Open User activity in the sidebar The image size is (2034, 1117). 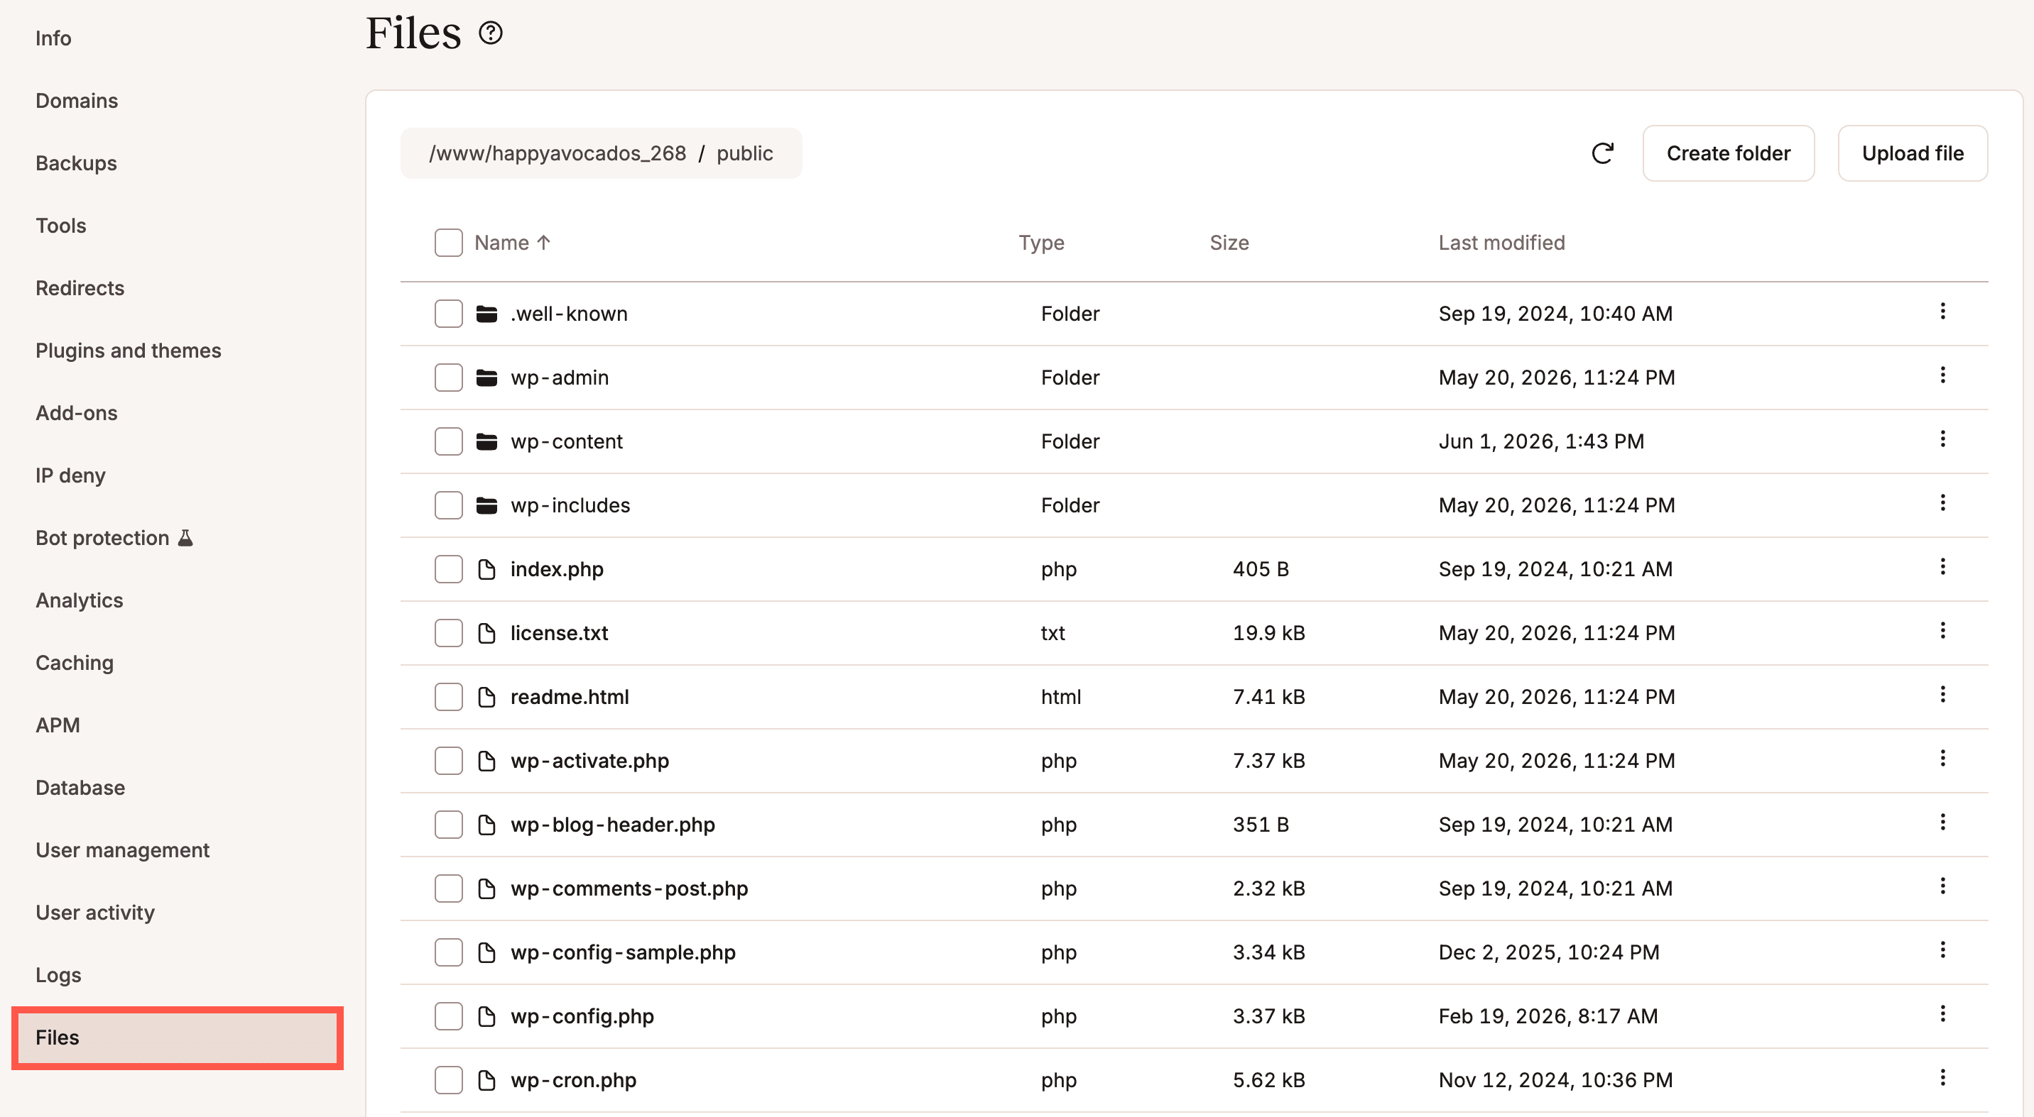click(x=94, y=913)
